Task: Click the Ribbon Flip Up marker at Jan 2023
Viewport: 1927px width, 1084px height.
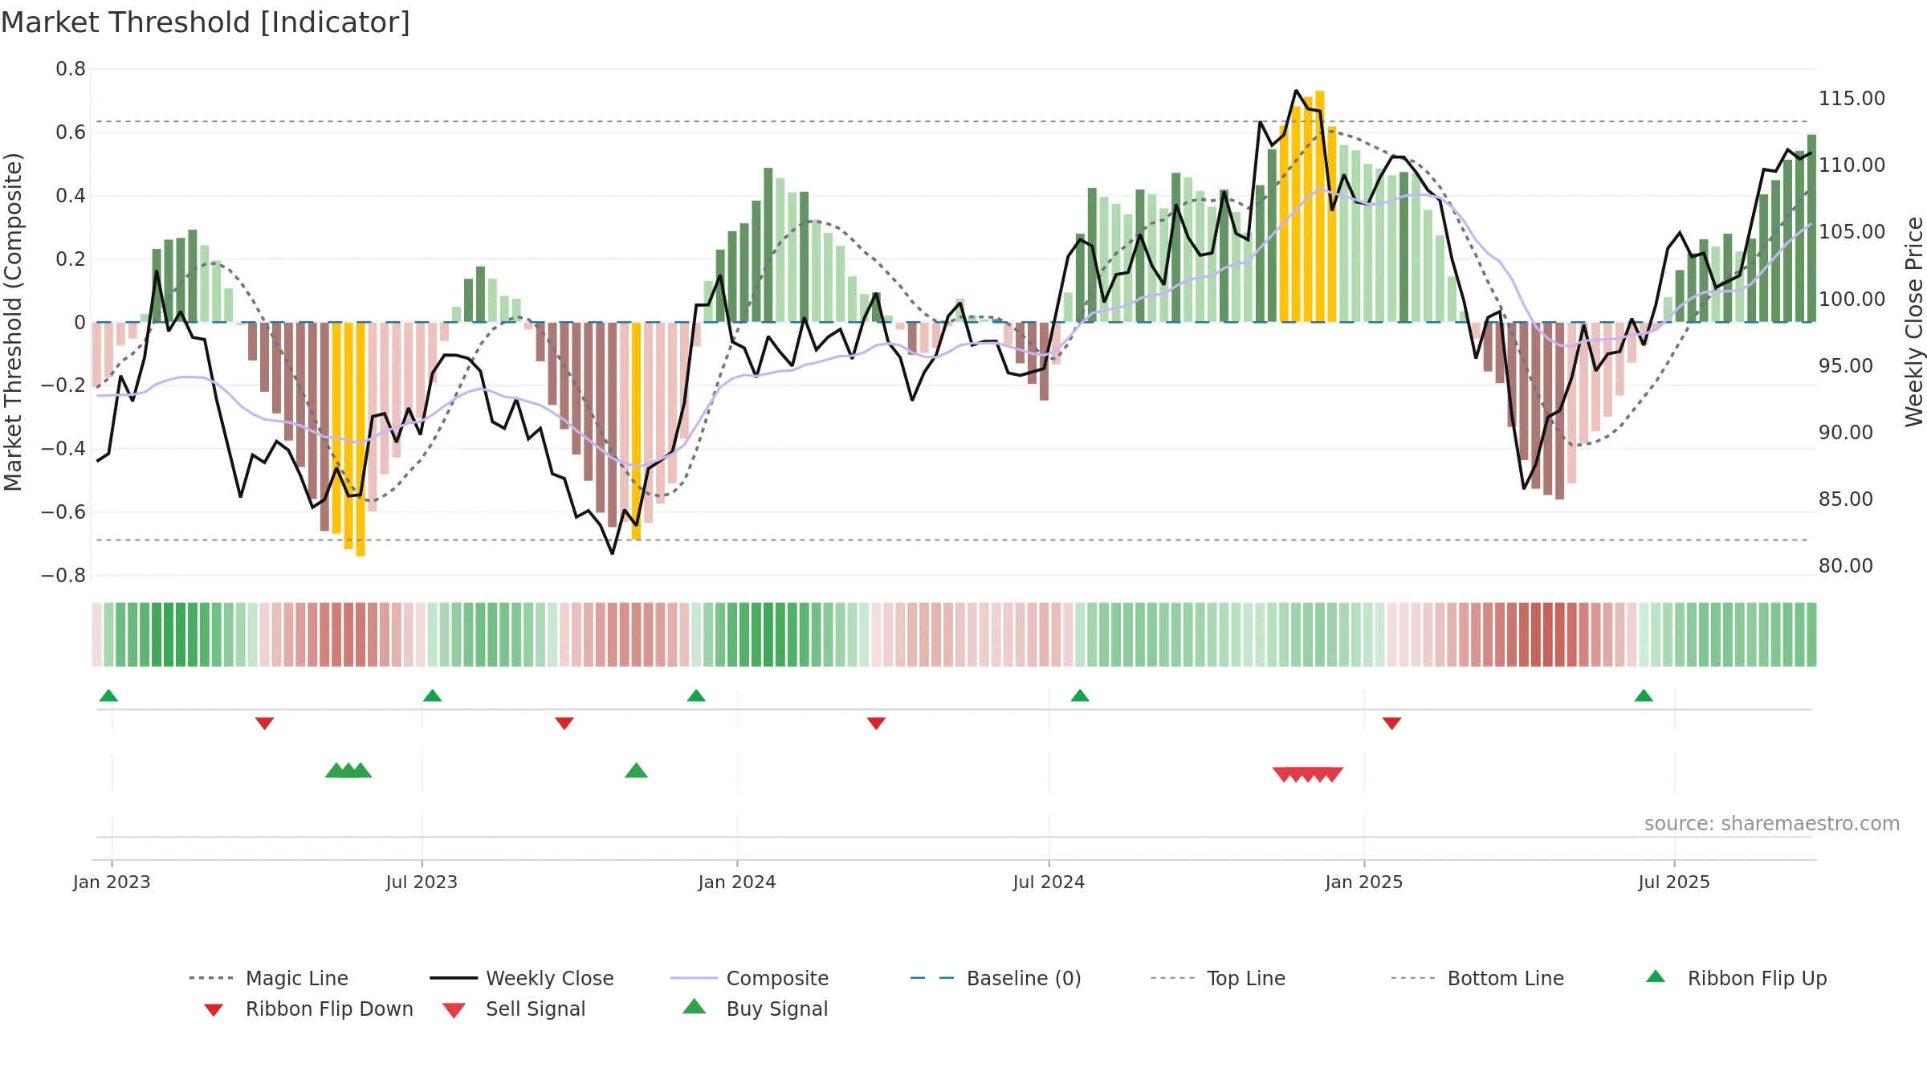Action: 108,695
